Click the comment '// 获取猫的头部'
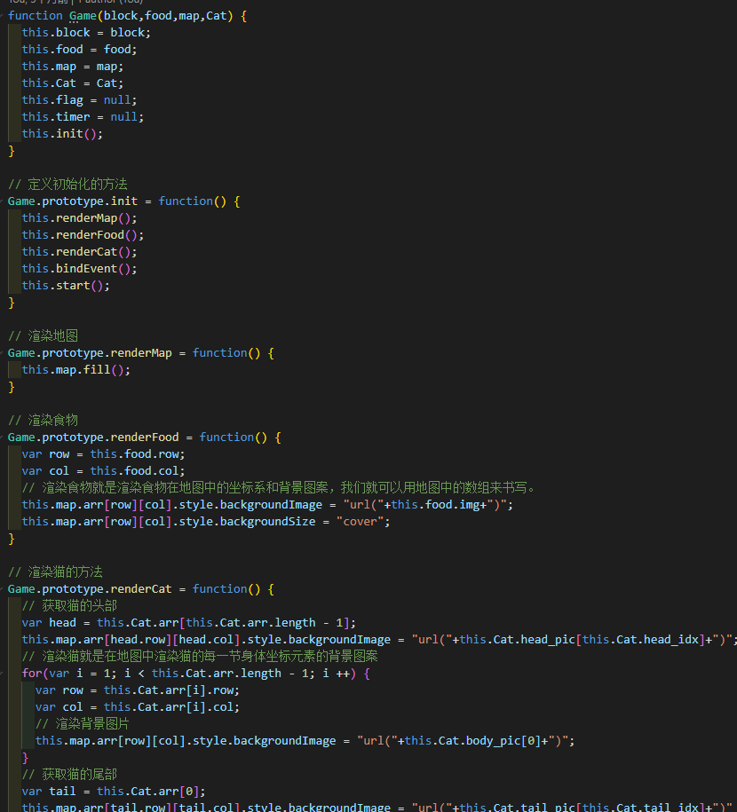 69,606
